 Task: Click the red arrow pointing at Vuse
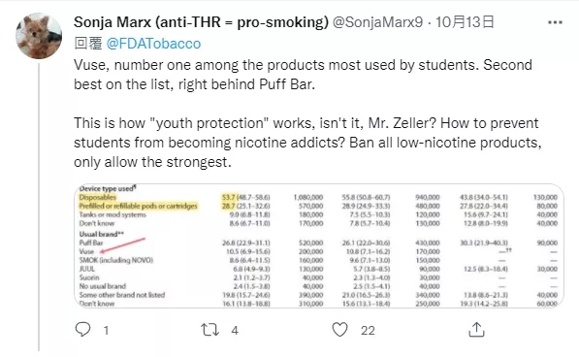coord(122,245)
